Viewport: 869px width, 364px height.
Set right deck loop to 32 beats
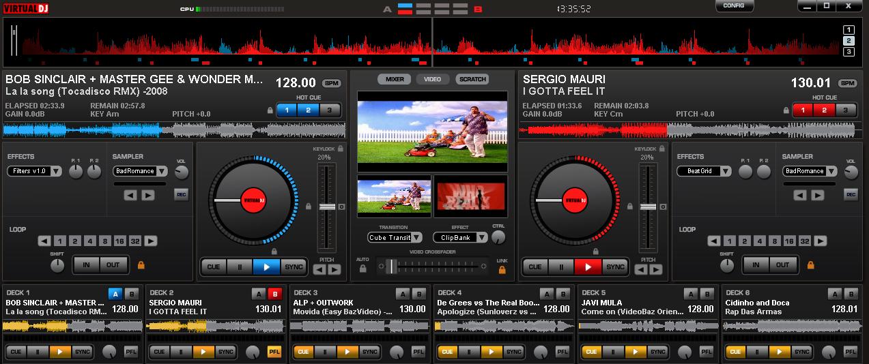tap(804, 241)
